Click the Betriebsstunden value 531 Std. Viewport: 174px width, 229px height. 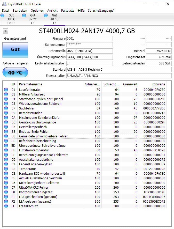(159, 63)
